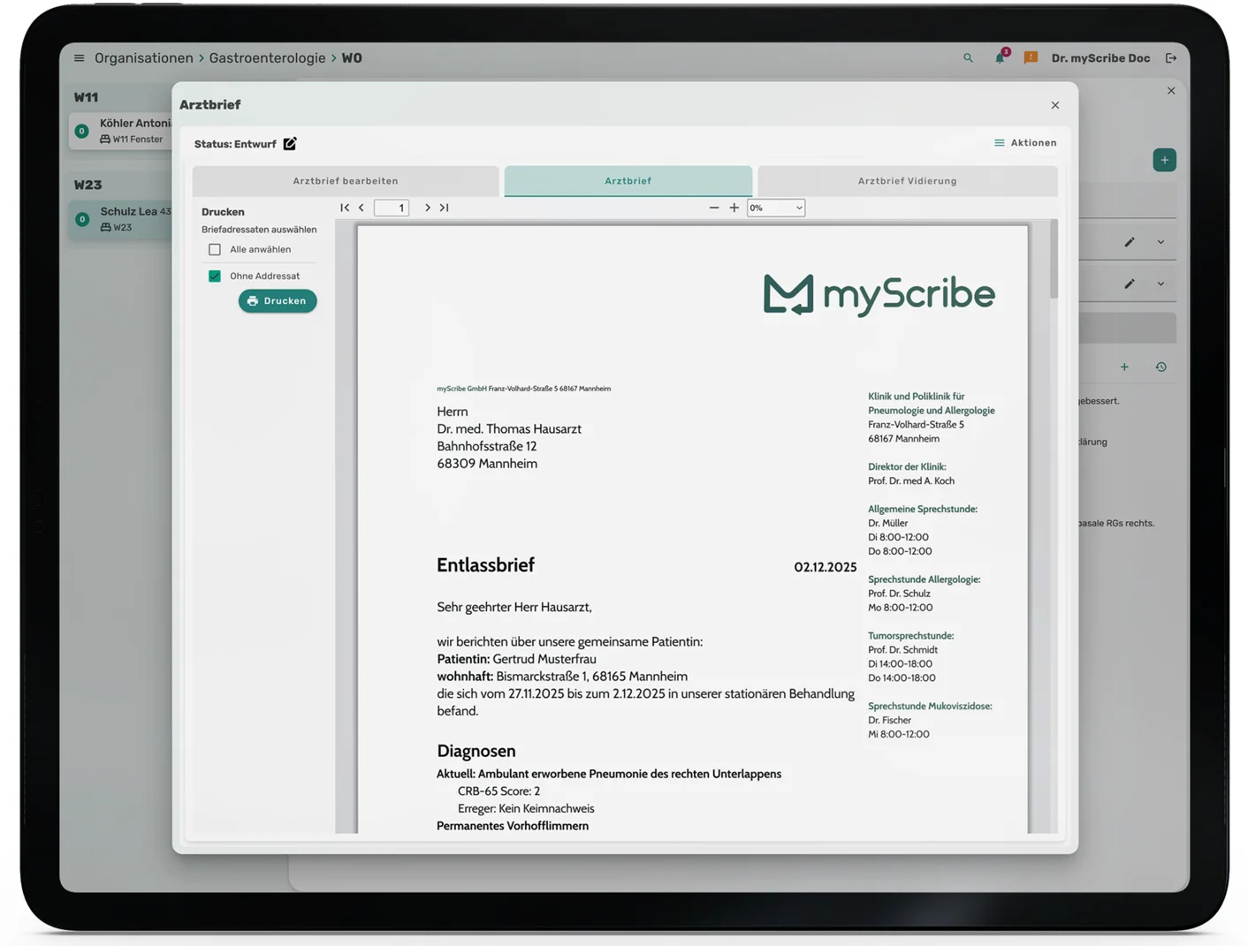Click the 'Tumorsprechstunde:' sidebar heading
The image size is (1248, 946).
pos(910,636)
